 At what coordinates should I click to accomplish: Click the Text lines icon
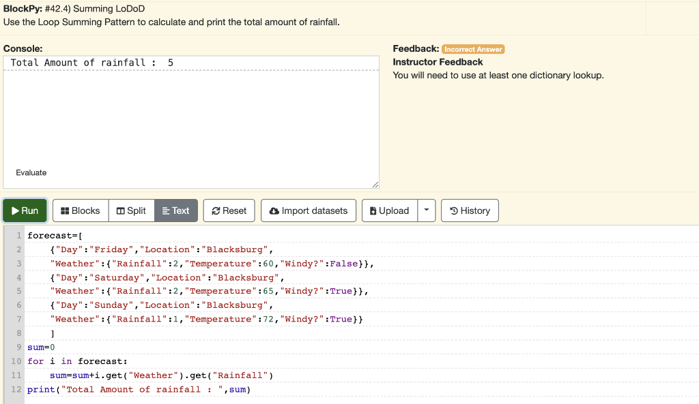click(166, 211)
